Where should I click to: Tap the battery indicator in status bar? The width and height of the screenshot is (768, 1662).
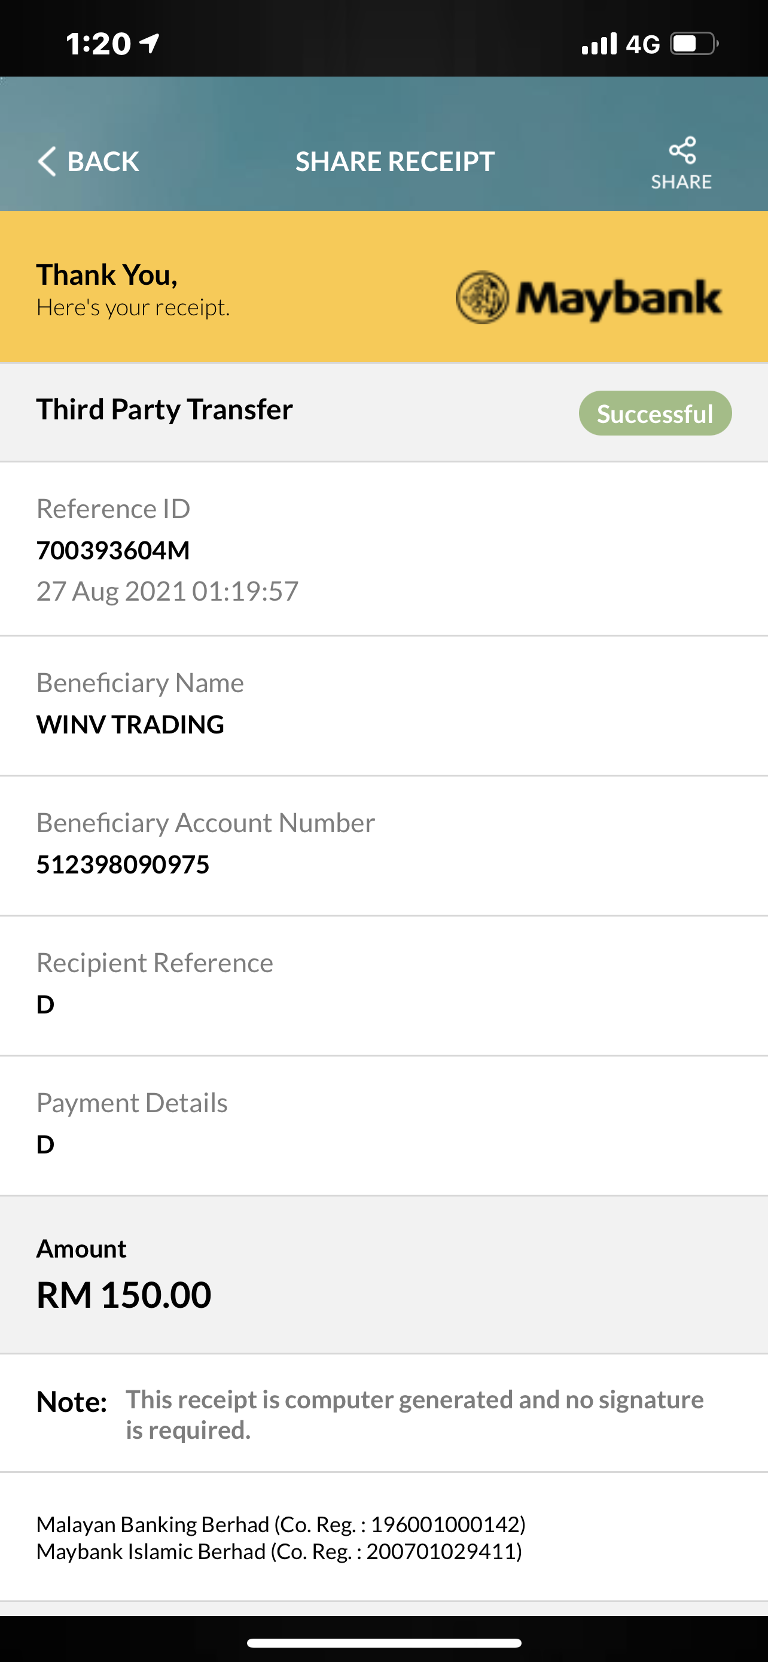point(694,44)
